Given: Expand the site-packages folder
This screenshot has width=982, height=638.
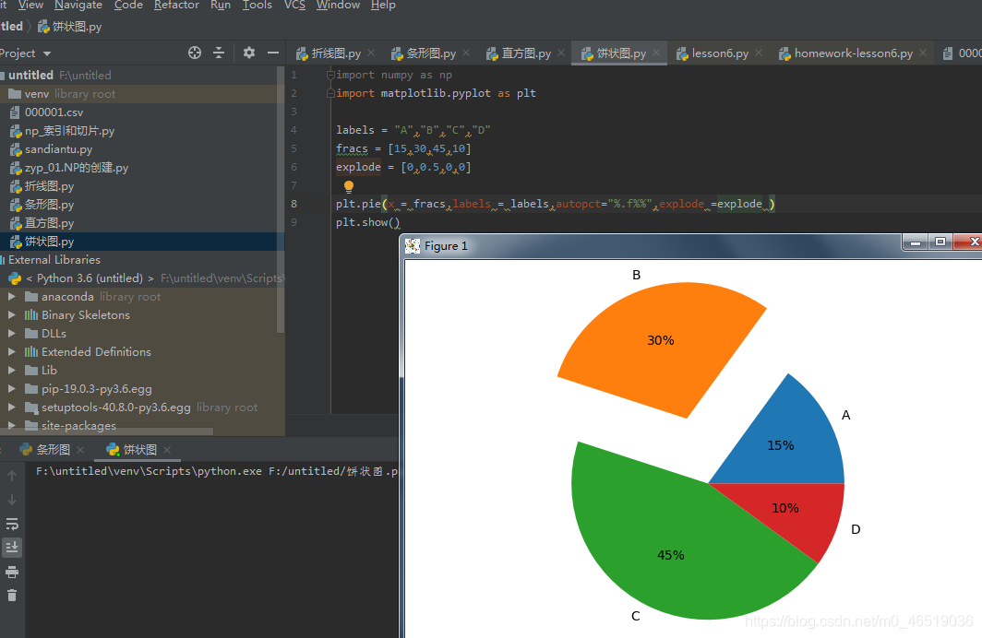Looking at the screenshot, I should (12, 425).
